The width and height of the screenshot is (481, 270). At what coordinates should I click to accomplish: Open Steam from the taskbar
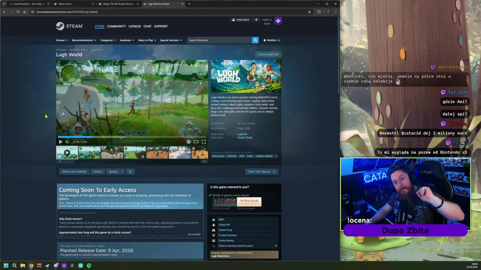click(x=47, y=265)
